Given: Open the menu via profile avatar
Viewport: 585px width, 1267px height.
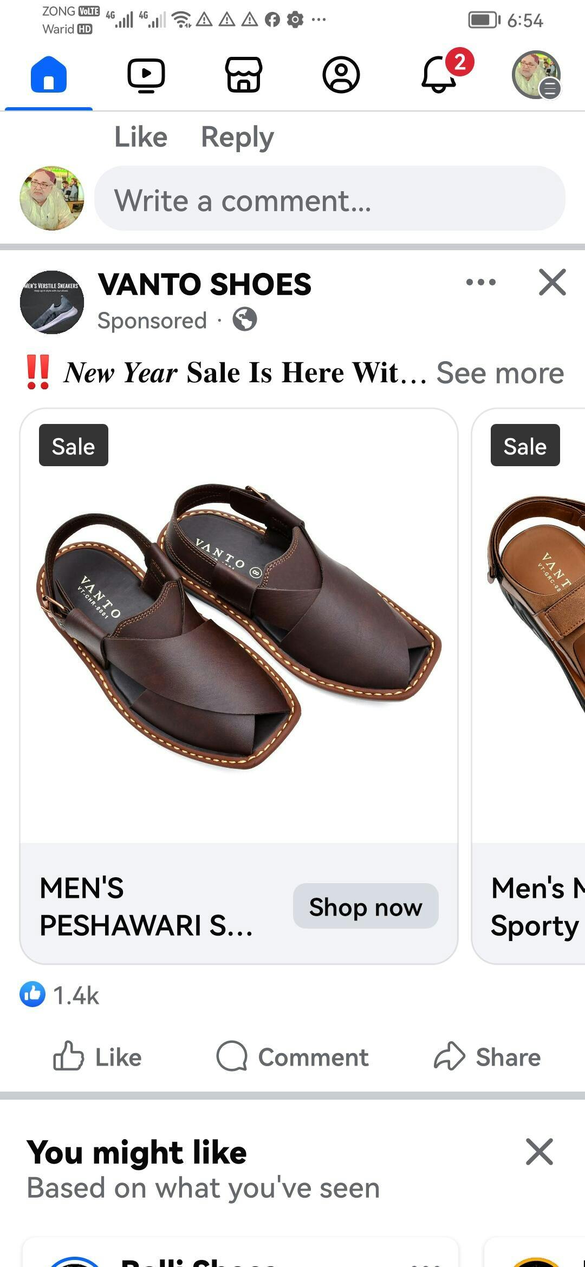Looking at the screenshot, I should [x=536, y=75].
